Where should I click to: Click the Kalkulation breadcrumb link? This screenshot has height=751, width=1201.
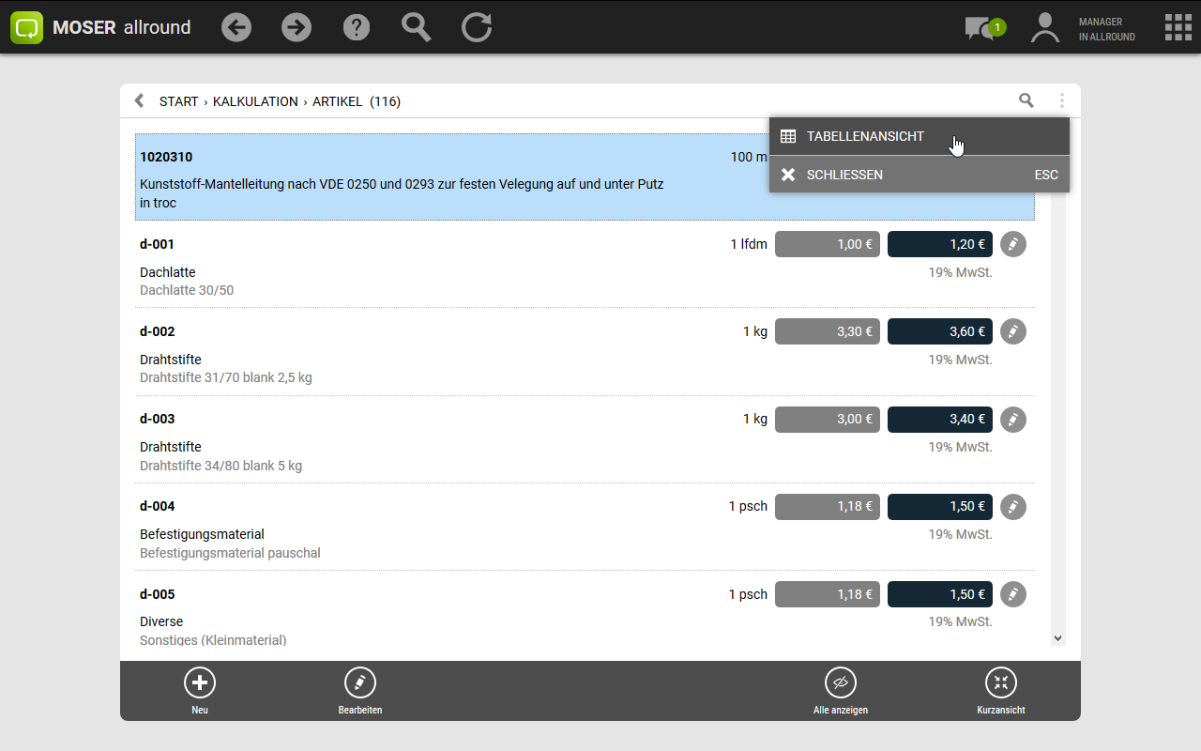(x=255, y=101)
